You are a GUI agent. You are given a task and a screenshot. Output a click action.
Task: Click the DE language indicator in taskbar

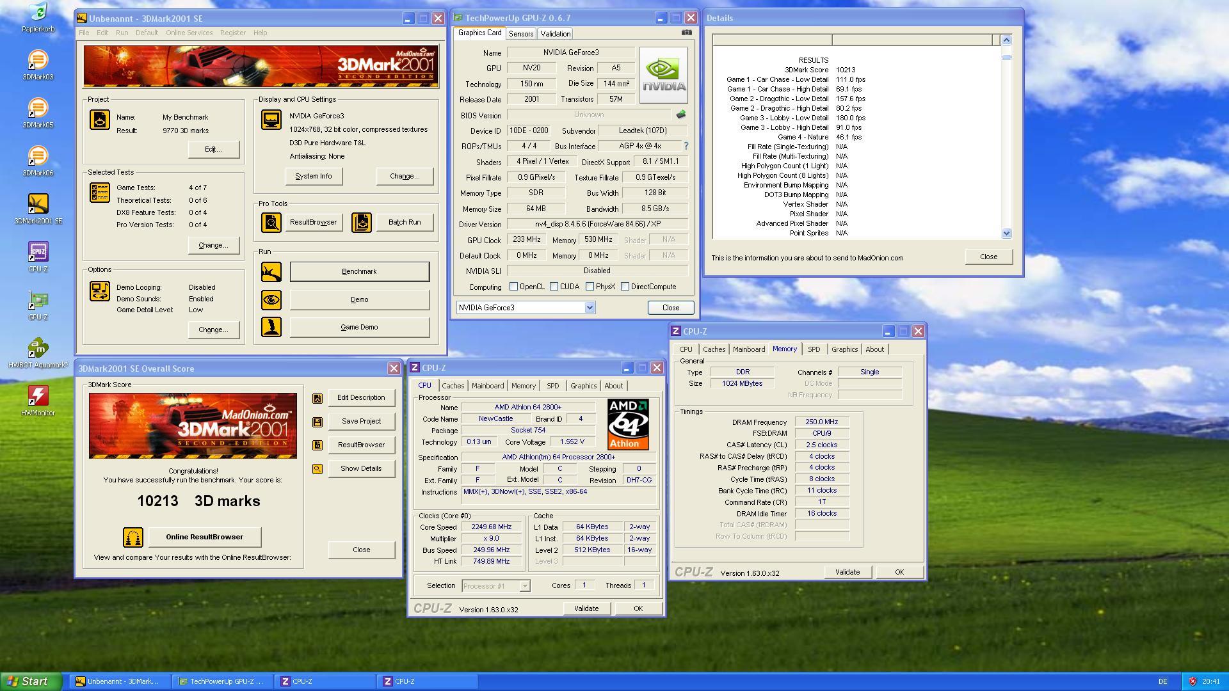[x=1162, y=681]
